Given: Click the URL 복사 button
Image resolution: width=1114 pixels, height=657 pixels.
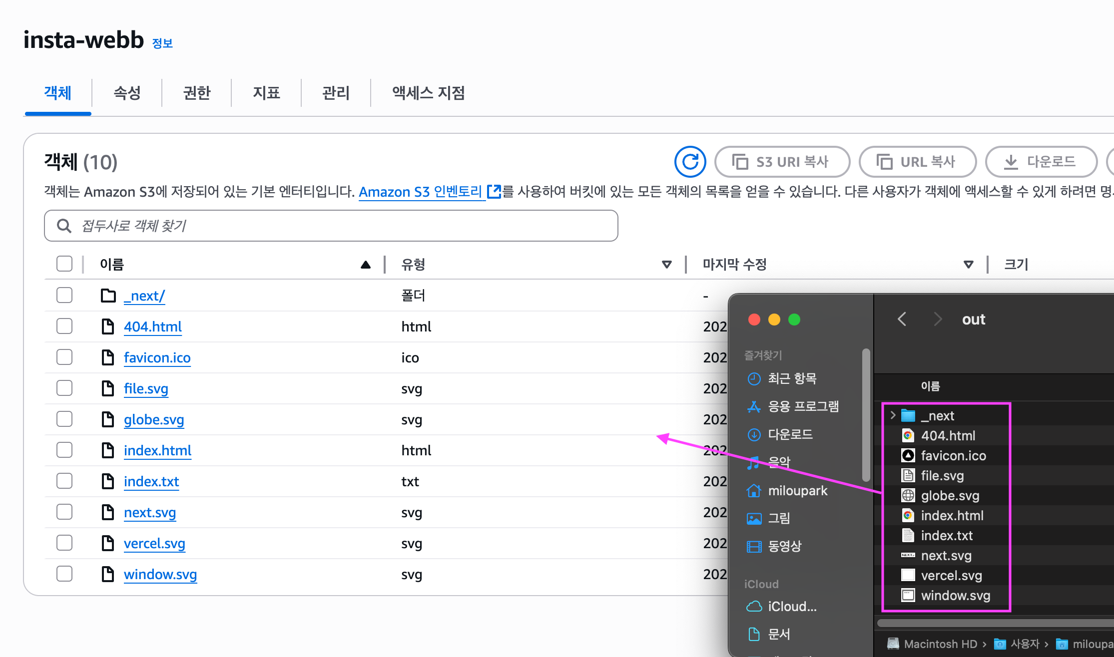Looking at the screenshot, I should pos(918,161).
